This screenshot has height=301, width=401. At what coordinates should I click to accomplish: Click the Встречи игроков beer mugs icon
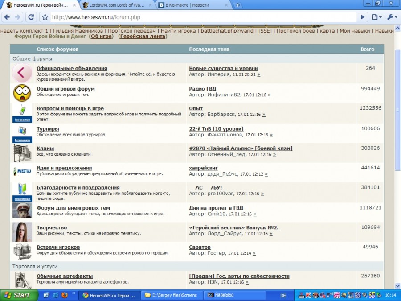[22, 252]
